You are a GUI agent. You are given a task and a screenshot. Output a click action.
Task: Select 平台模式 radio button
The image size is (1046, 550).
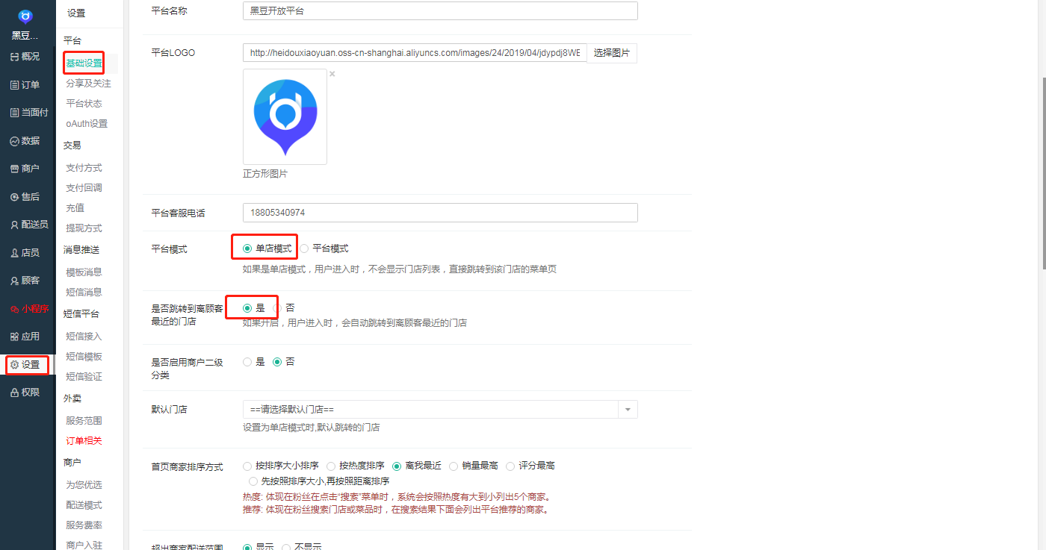click(x=304, y=249)
